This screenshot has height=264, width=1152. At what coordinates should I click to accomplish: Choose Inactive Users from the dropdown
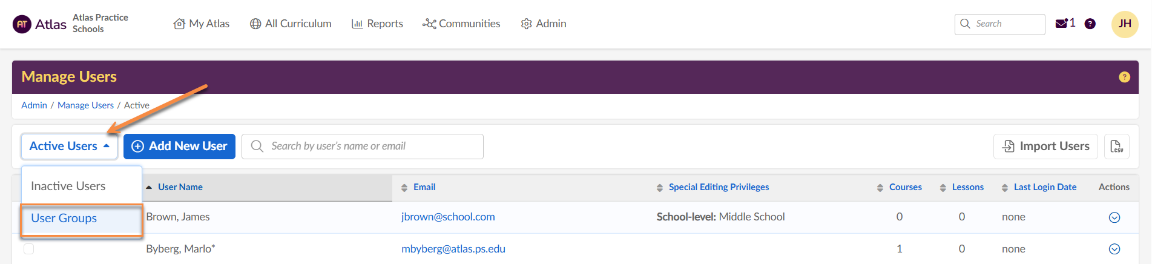(68, 186)
